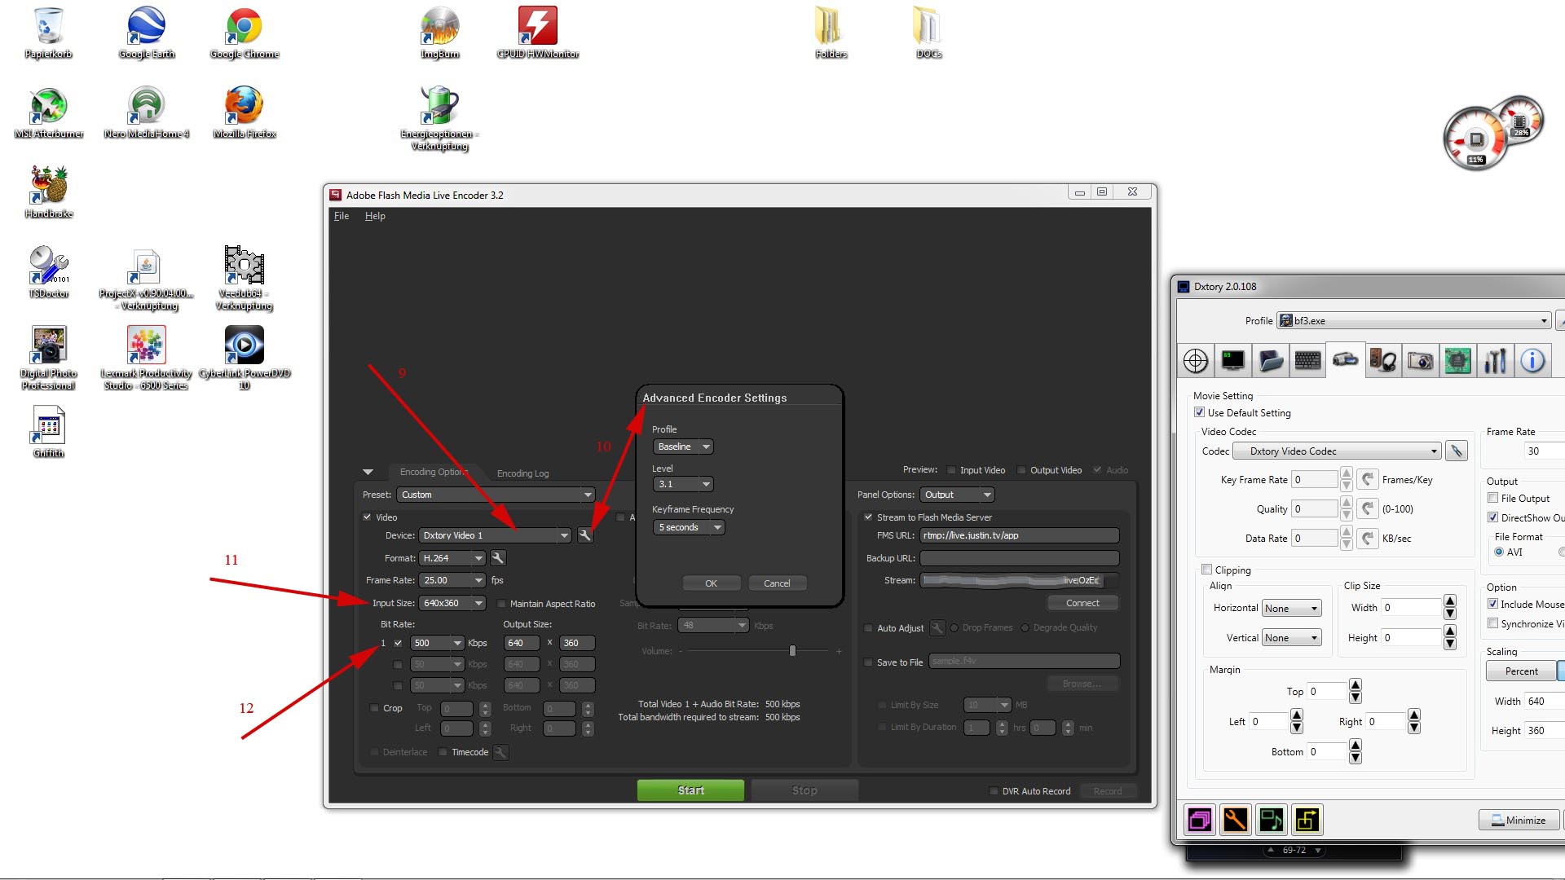Toggle Maintain Aspect Ratio checkbox

(502, 604)
